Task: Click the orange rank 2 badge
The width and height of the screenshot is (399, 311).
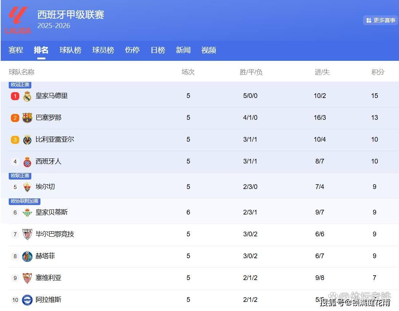Action: point(15,118)
